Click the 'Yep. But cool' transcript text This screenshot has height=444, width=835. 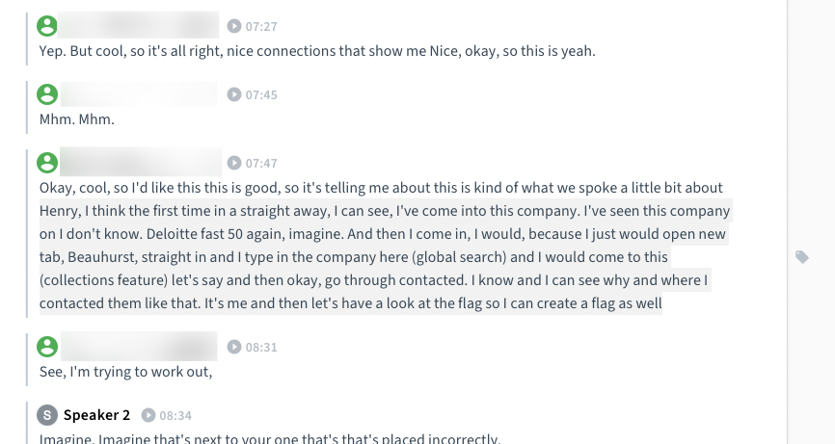point(317,51)
